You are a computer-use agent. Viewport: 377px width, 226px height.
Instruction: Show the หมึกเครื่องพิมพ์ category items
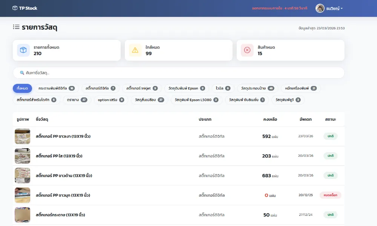(300, 88)
